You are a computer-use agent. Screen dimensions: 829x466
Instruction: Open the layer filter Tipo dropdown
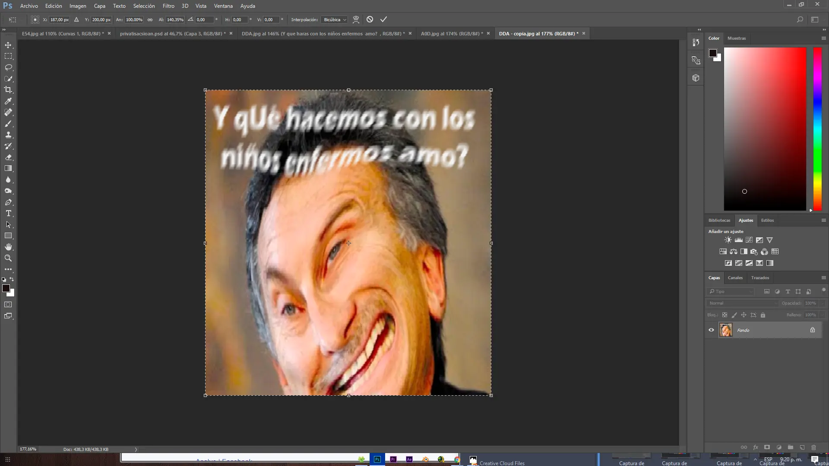(x=731, y=292)
